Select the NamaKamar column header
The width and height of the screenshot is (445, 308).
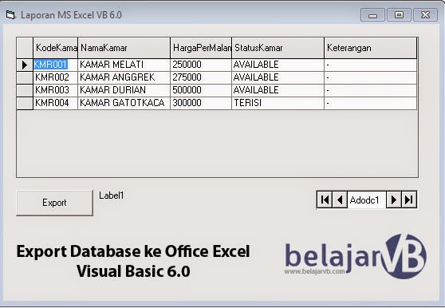(x=124, y=48)
